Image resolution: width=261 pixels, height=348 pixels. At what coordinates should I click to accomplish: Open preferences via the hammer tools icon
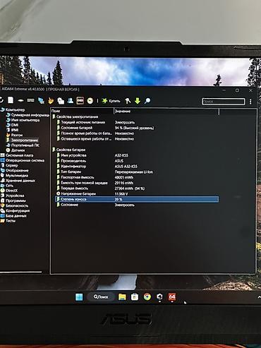click(x=128, y=101)
